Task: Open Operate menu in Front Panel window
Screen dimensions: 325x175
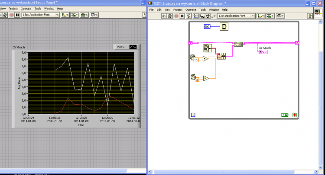Action: 26,9
